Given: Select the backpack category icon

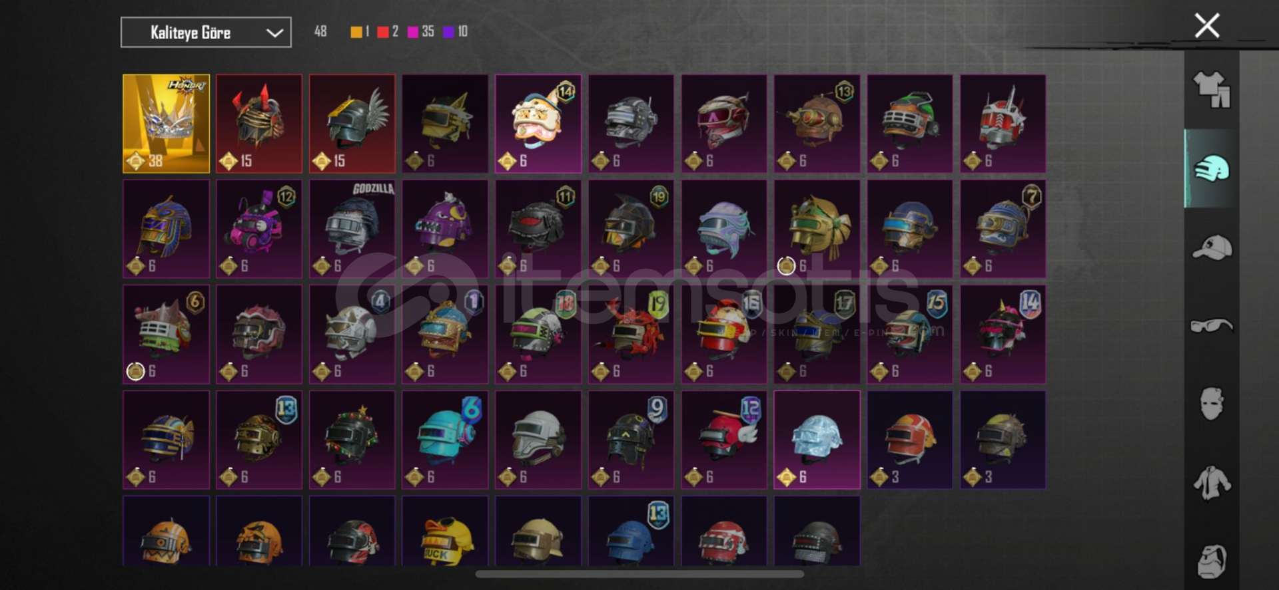Looking at the screenshot, I should coord(1212,561).
